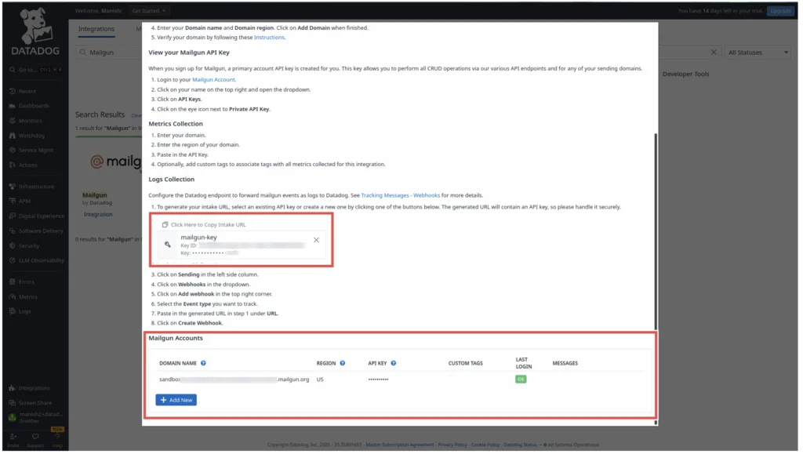Click the CUSTOM TAGS column header
Image resolution: width=803 pixels, height=454 pixels.
466,363
